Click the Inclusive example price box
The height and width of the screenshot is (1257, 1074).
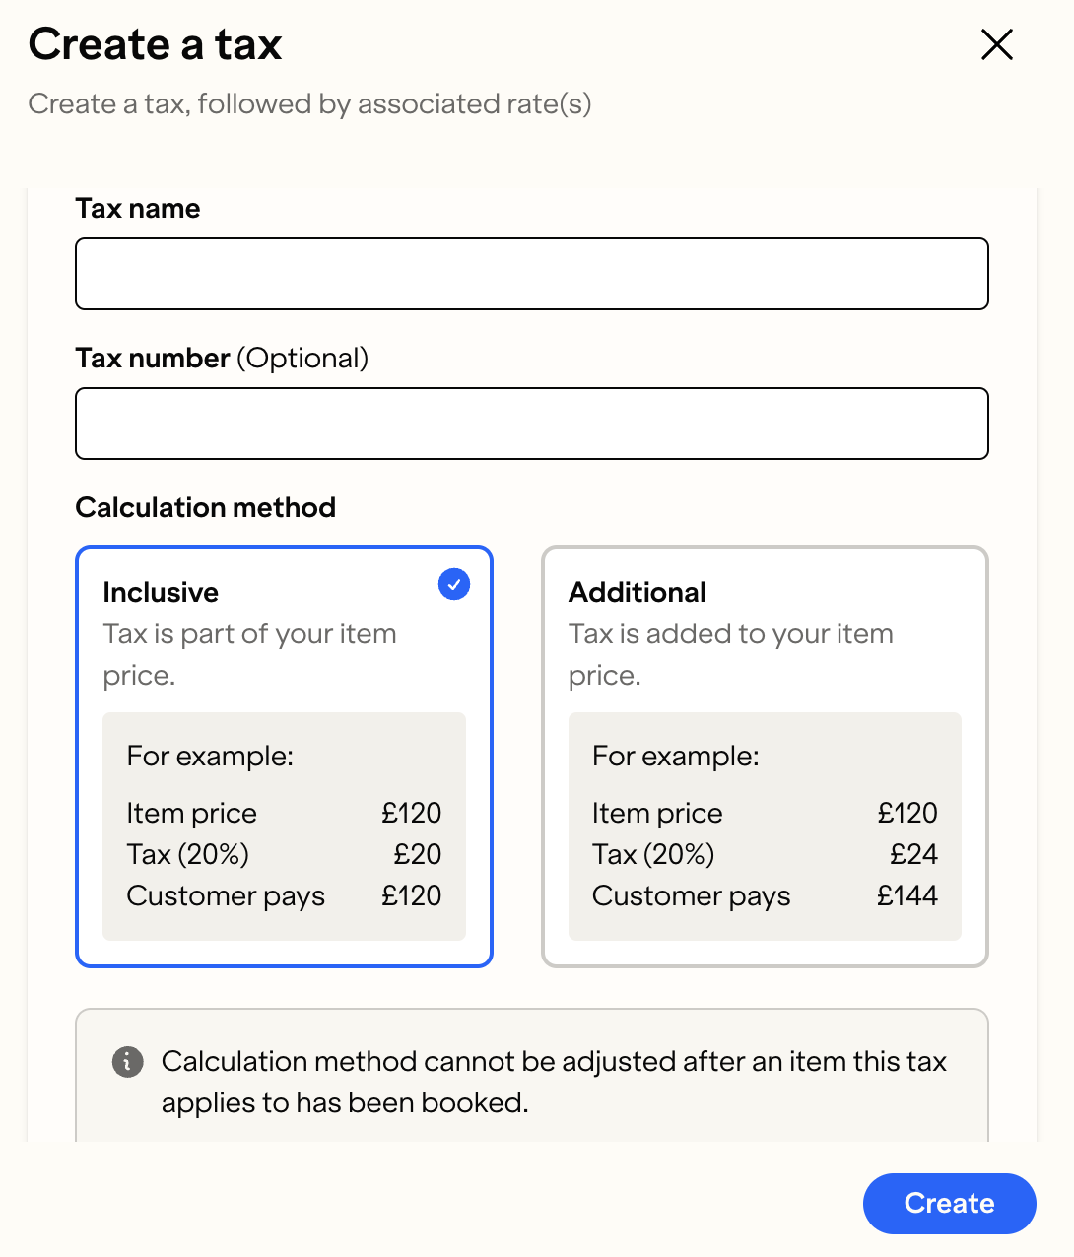click(284, 827)
